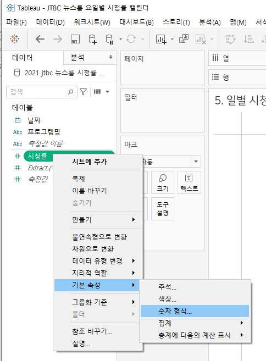
Task: Click the date type icon beside 날짜
Action: (18, 120)
